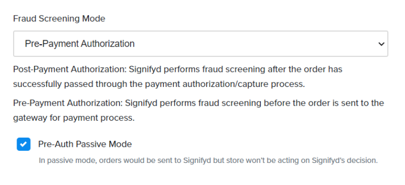Screen dimensions: 405x185
Task: Click the Pre-Payment Authorization description heading below the dropdown
Action: coord(68,103)
